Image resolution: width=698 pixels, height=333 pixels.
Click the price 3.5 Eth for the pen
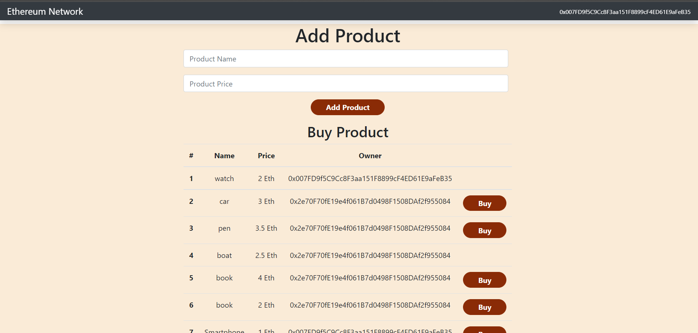[x=266, y=228]
